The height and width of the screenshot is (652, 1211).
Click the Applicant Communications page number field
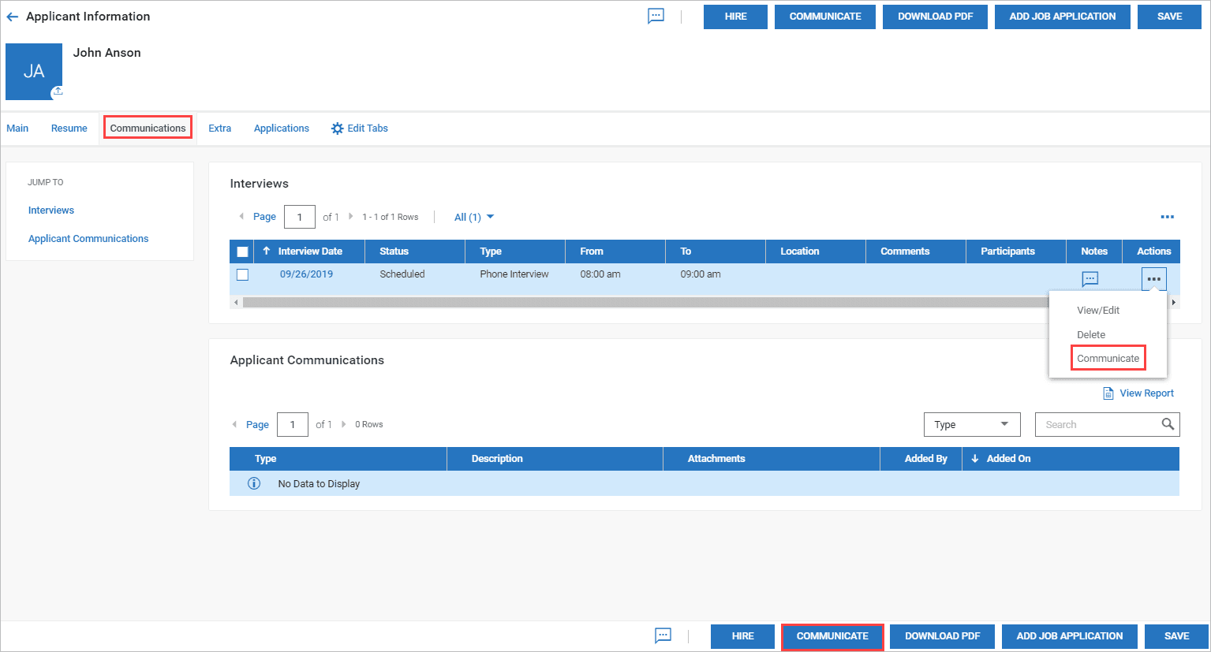293,424
